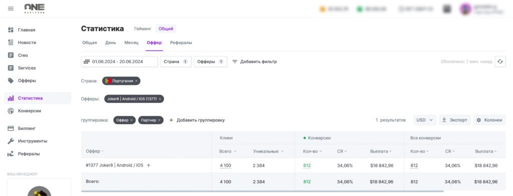
Task: Select the Оффер tab
Action: (154, 43)
